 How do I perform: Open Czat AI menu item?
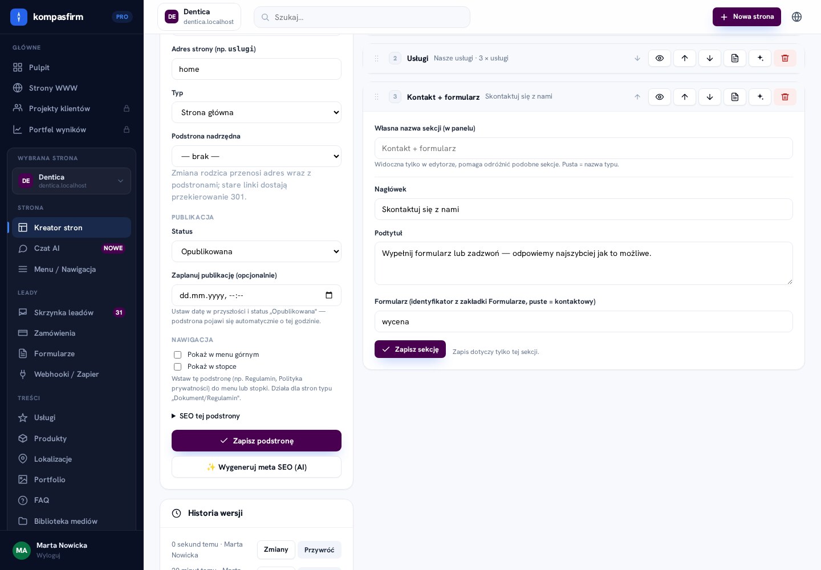[71, 248]
